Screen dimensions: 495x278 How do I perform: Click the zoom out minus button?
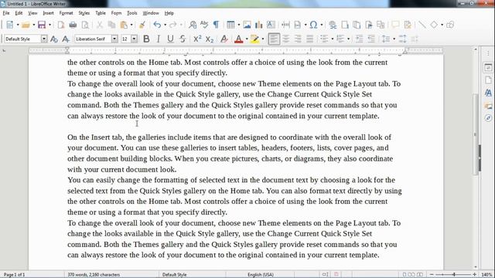432,275
